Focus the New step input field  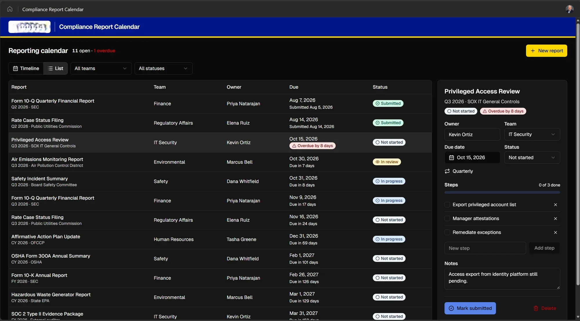click(x=485, y=248)
